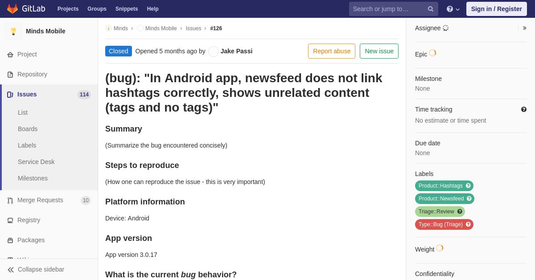
Task: Click the Minds Mobile project title
Action: (x=45, y=31)
